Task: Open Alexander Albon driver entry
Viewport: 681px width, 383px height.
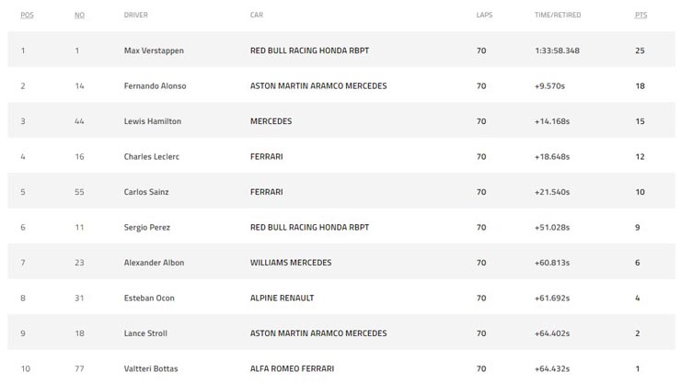Action: [155, 263]
